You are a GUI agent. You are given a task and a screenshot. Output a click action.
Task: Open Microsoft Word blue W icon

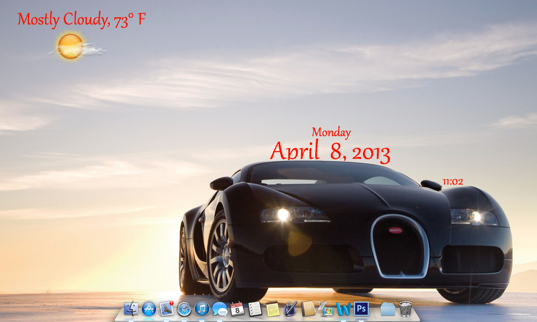pos(344,309)
